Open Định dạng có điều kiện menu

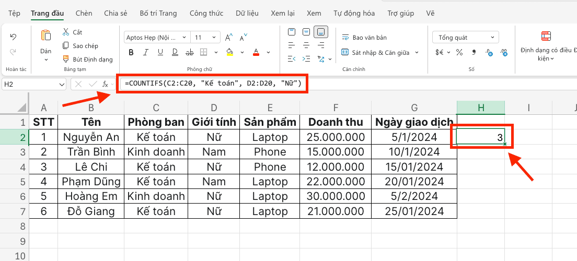(546, 46)
